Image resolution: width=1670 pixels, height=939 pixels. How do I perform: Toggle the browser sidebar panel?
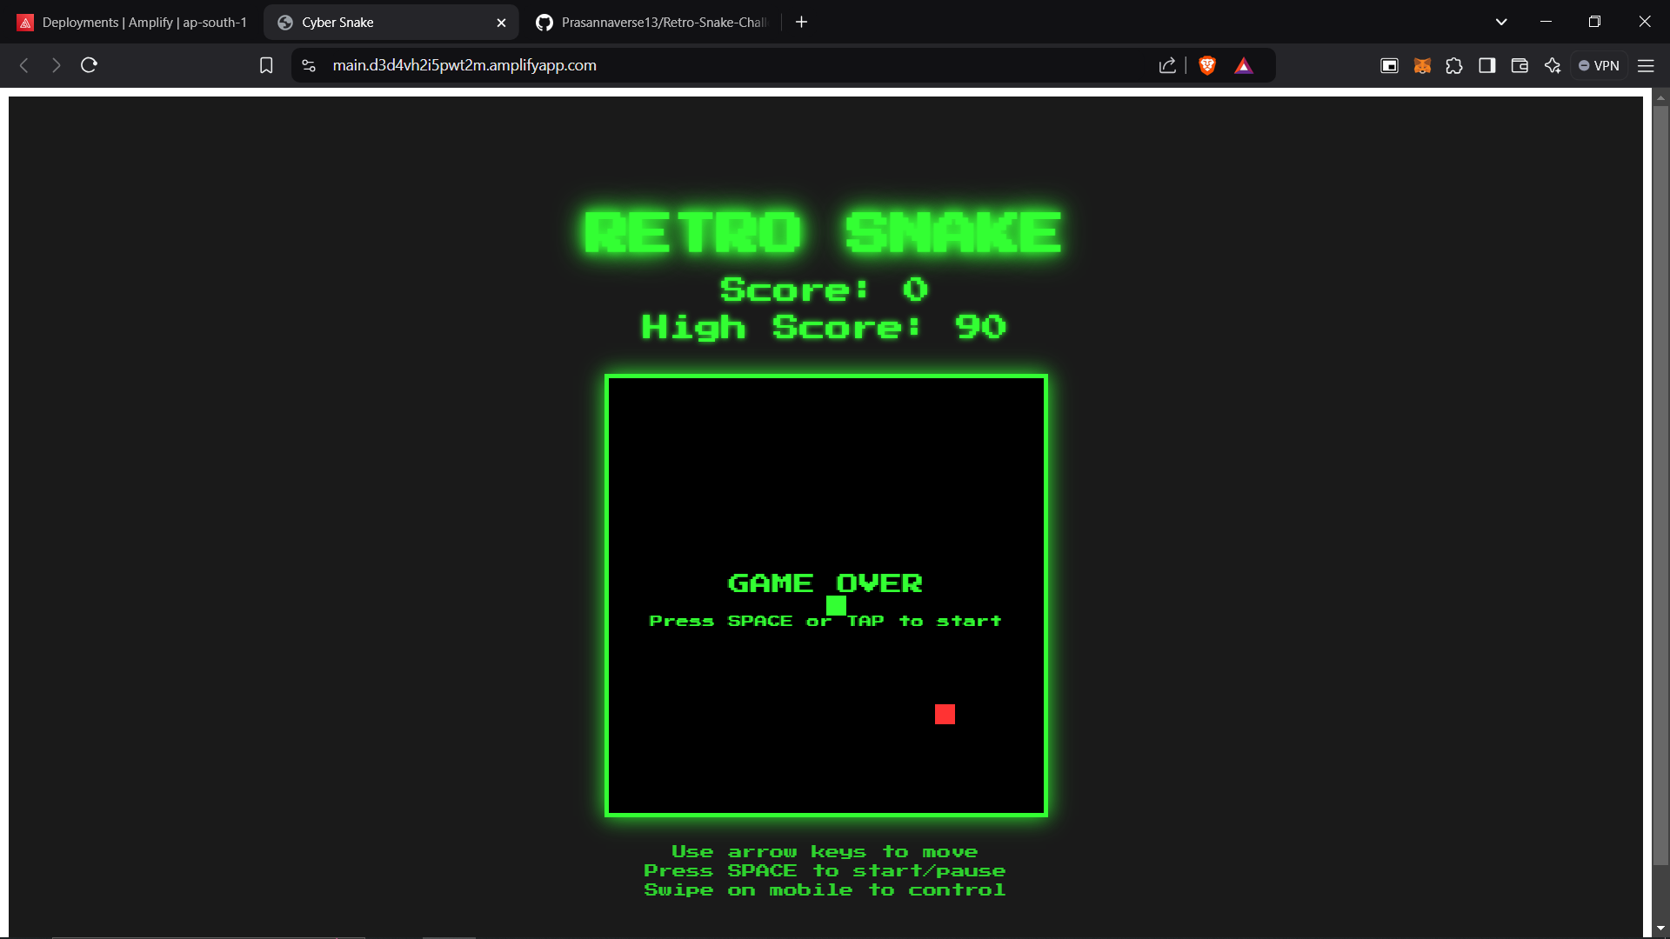[x=1487, y=65]
